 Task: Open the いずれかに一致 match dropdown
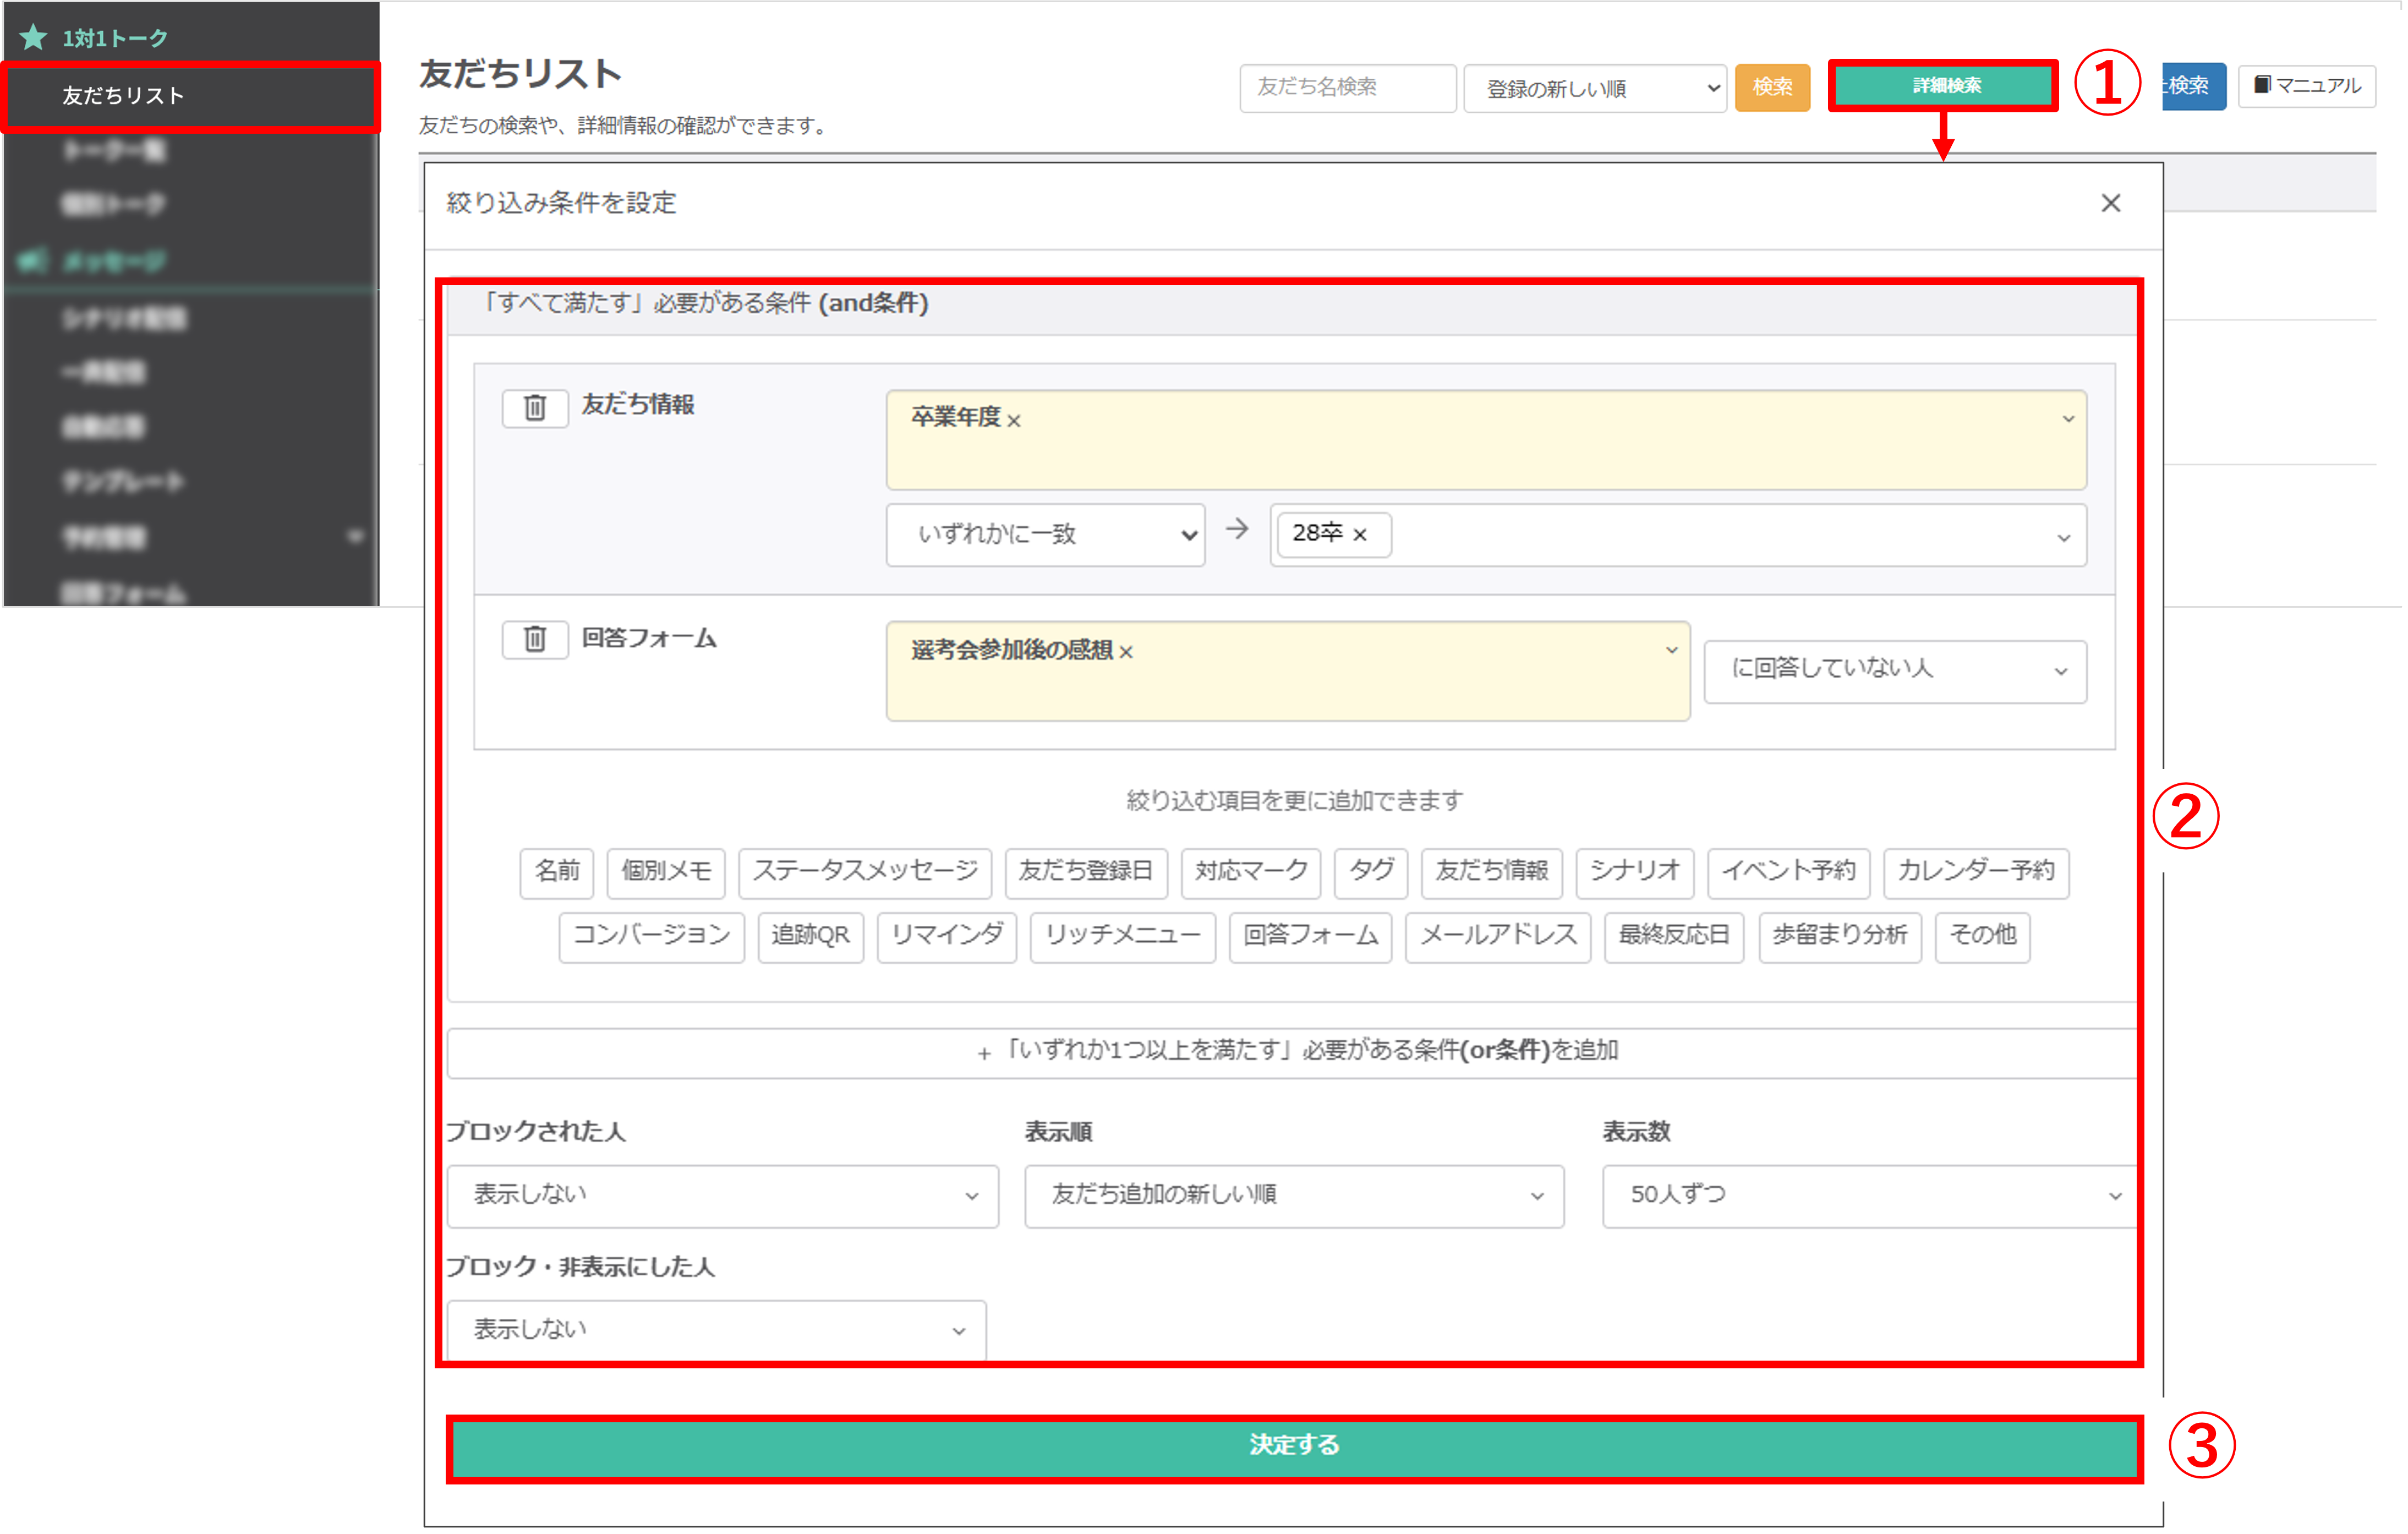[1045, 535]
